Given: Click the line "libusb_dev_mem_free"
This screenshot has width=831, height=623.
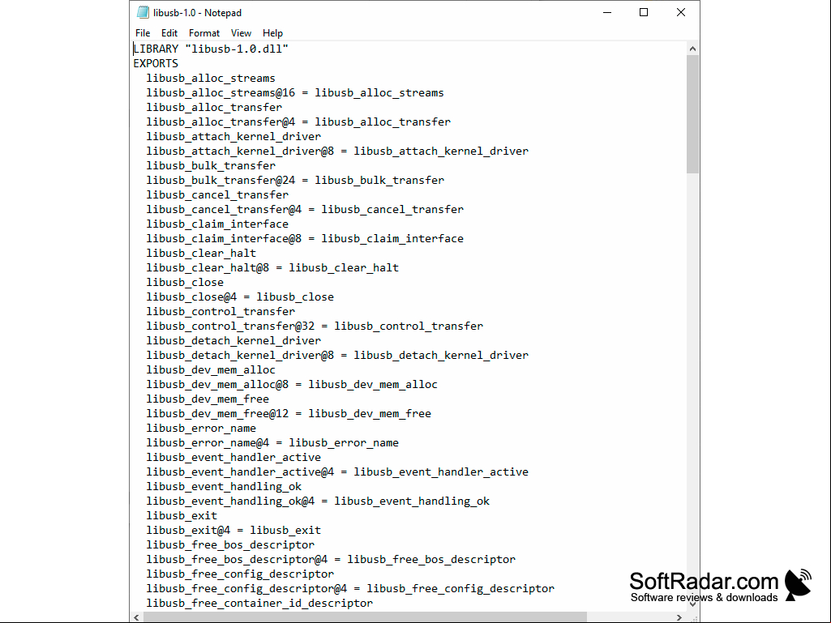Looking at the screenshot, I should click(208, 399).
